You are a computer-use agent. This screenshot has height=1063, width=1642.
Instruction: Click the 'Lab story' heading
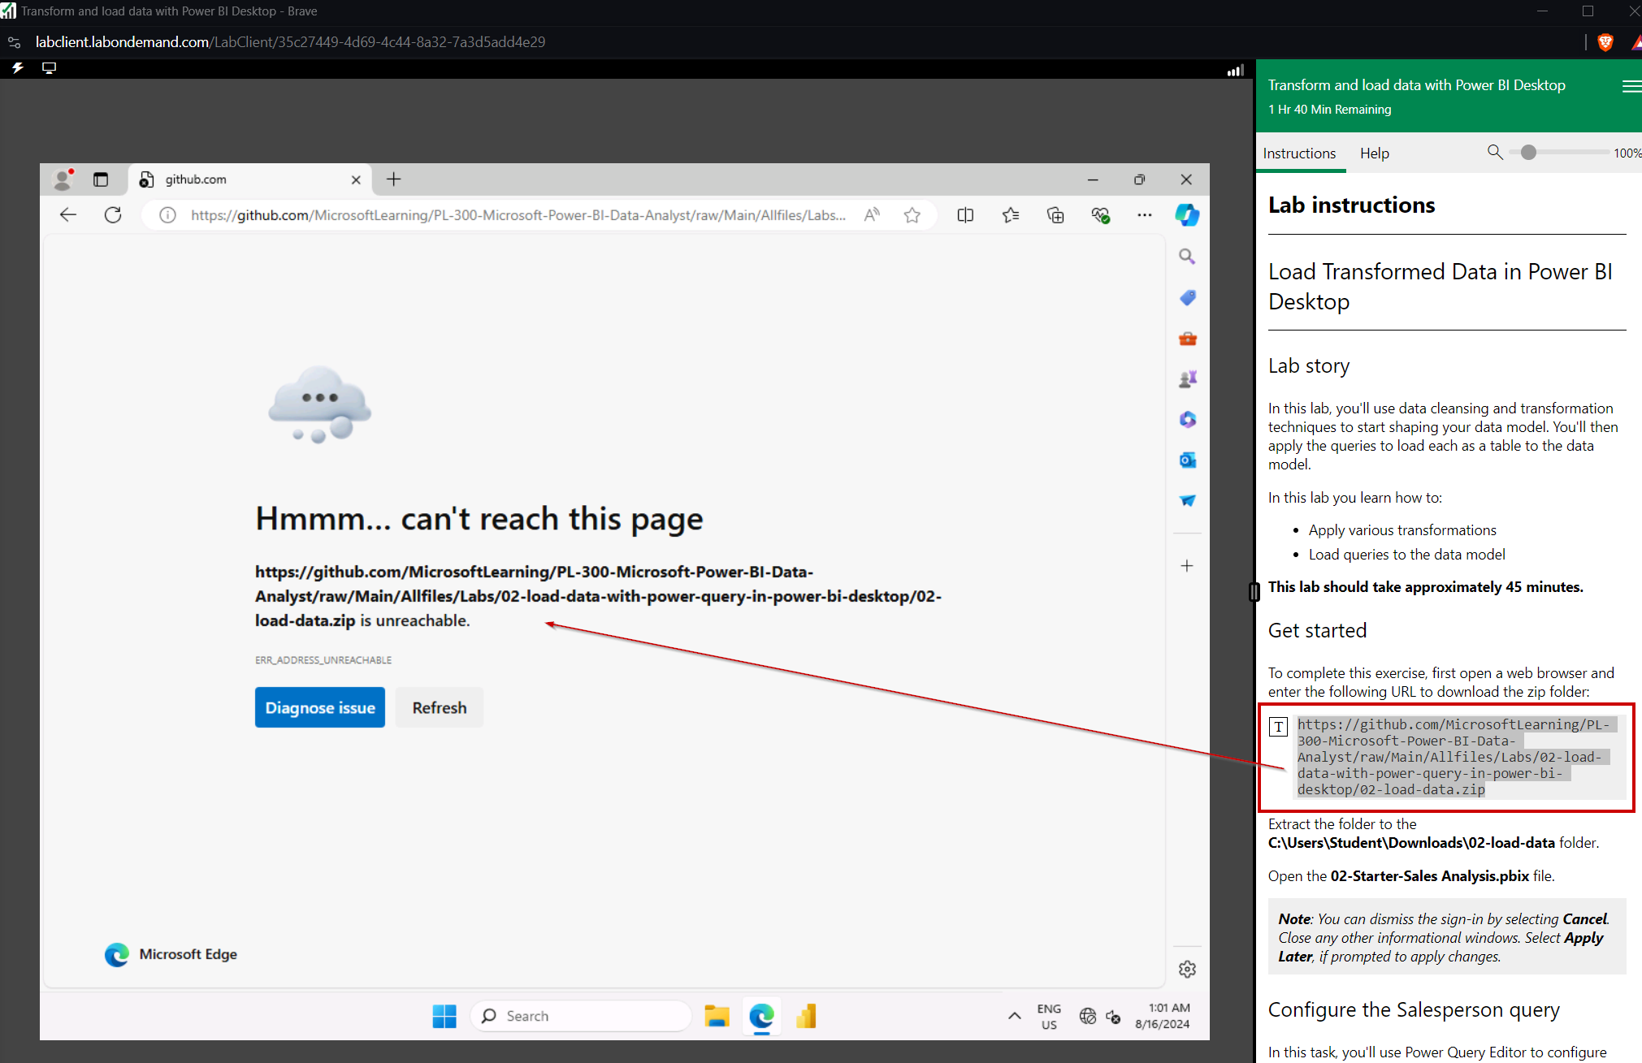(x=1309, y=366)
